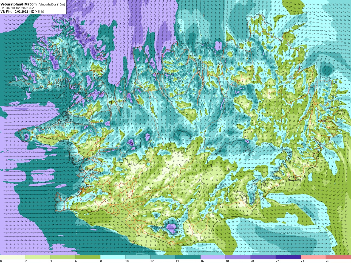Click the legend value 0

(x=1, y=261)
